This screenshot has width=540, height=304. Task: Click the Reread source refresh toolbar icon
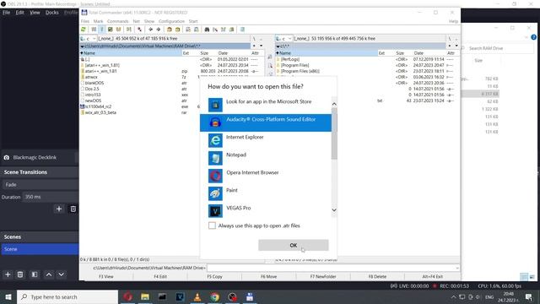84,30
